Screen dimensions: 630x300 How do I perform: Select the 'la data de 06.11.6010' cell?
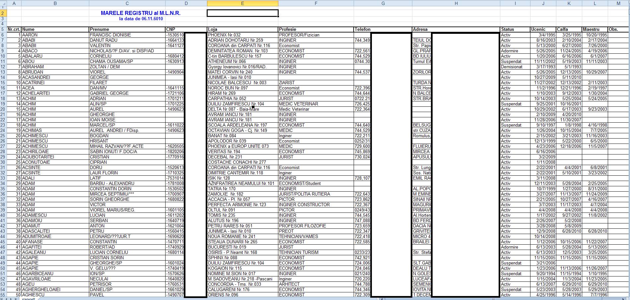(x=141, y=19)
